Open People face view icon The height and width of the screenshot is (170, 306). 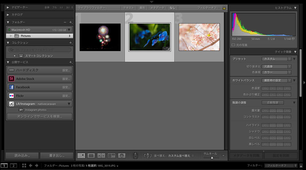122,155
